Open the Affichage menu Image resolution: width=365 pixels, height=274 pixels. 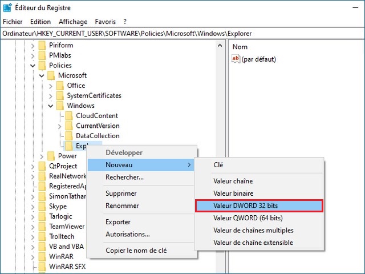click(x=73, y=22)
